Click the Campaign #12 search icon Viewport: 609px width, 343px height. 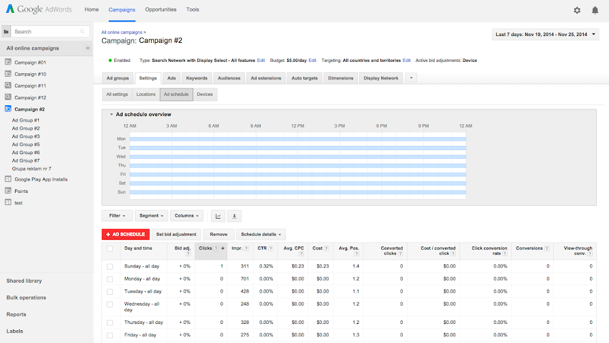7,97
